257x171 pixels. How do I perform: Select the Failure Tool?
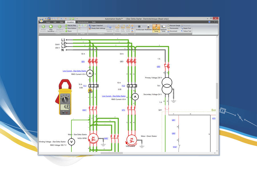(x=186, y=31)
